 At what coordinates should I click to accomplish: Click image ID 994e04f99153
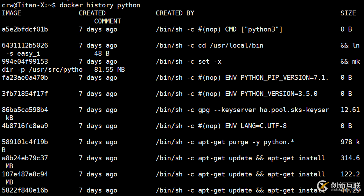(x=25, y=62)
